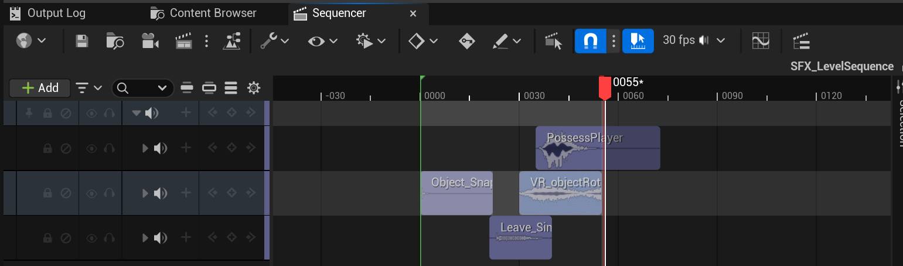Solo the Leave_Sin track with headphones icon
This screenshot has height=266, width=903.
coord(109,238)
